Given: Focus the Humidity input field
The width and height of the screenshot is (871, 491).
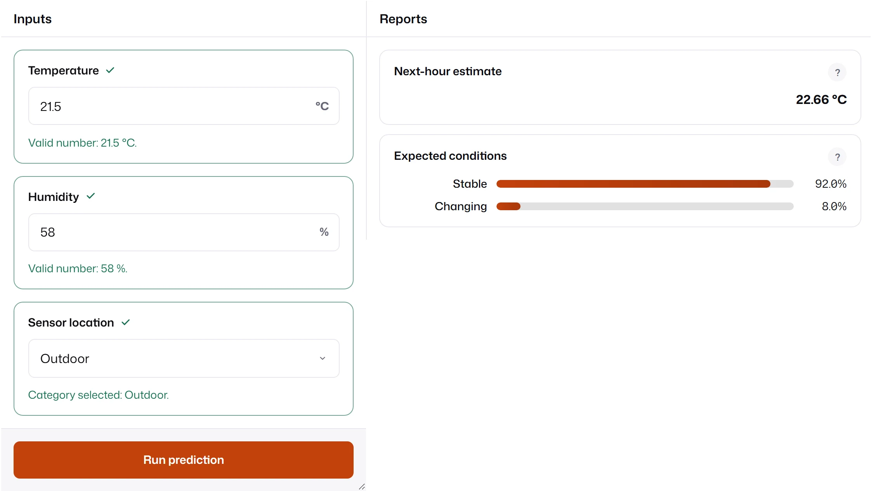Looking at the screenshot, I should click(x=184, y=232).
